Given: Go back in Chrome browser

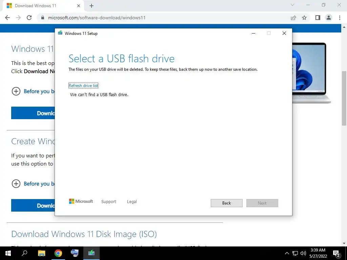Looking at the screenshot, I should click(x=7, y=18).
